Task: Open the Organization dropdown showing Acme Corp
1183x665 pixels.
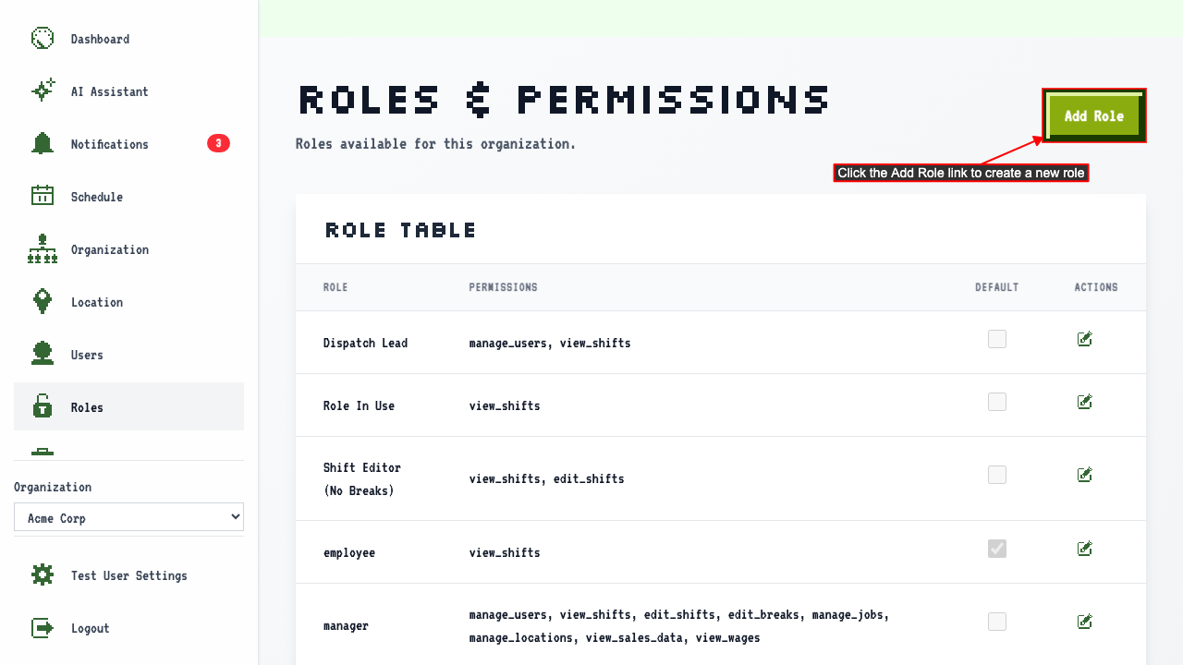Action: [x=128, y=517]
